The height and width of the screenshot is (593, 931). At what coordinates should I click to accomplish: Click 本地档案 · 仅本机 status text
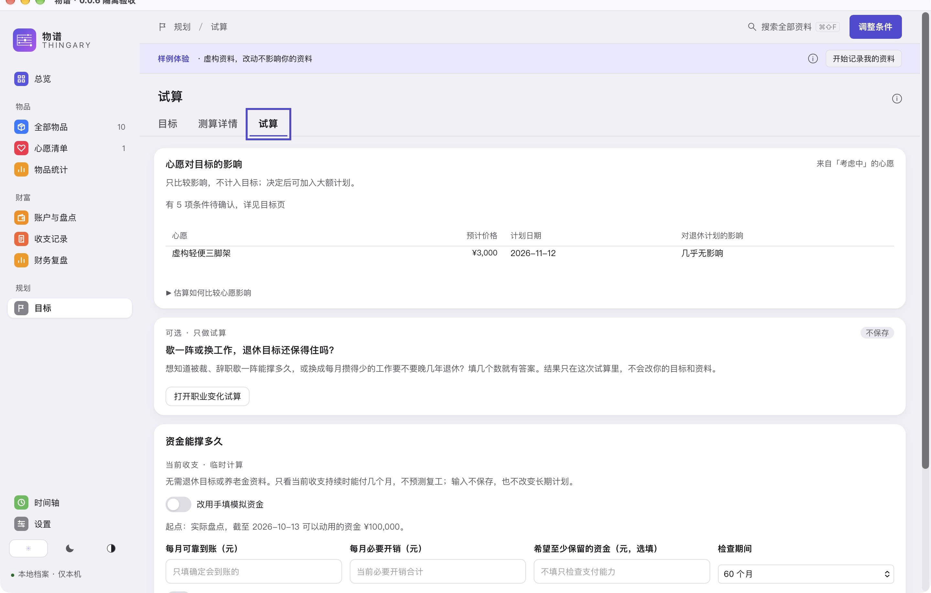coord(49,574)
